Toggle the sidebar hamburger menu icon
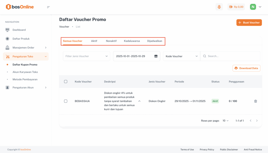Viewport: 268px width, 153px height. point(48,7)
